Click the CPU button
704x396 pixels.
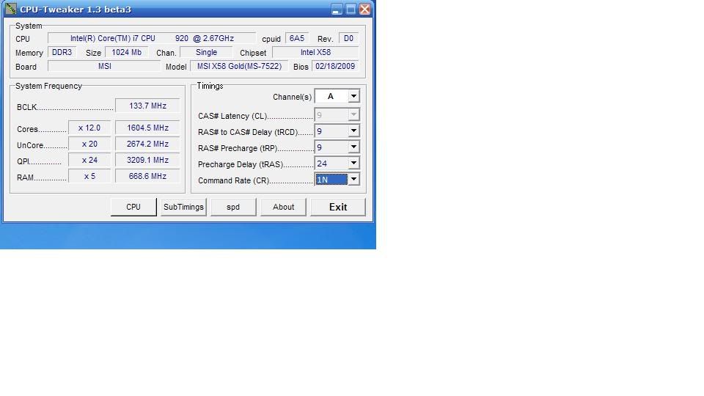tap(133, 207)
